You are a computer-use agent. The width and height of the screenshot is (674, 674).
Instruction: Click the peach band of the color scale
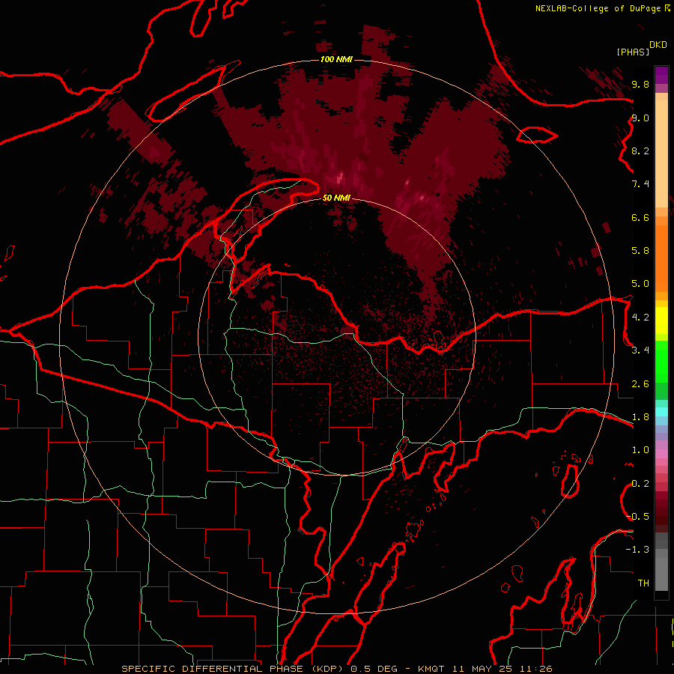point(661,153)
